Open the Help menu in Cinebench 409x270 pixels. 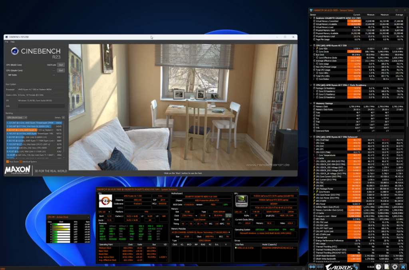(12, 42)
